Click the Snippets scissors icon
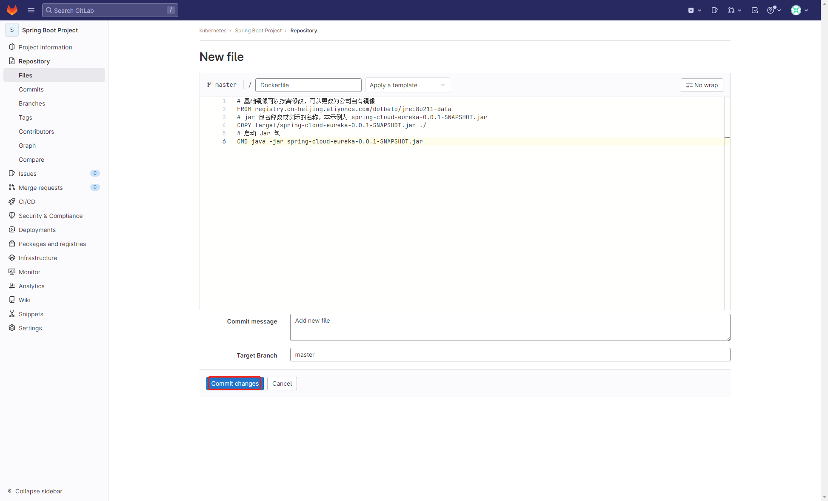Screen dimensions: 828x501 pyautogui.click(x=12, y=314)
